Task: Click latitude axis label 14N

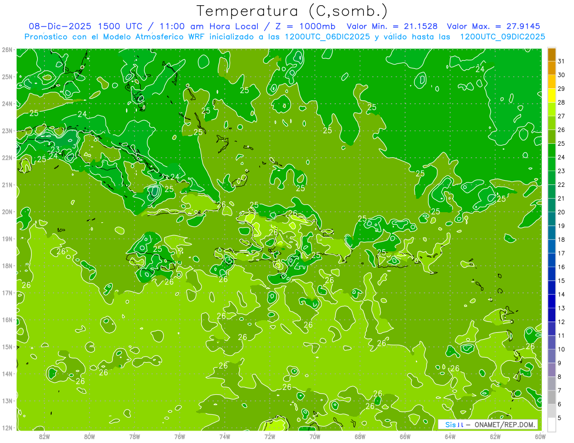Action: [7, 374]
